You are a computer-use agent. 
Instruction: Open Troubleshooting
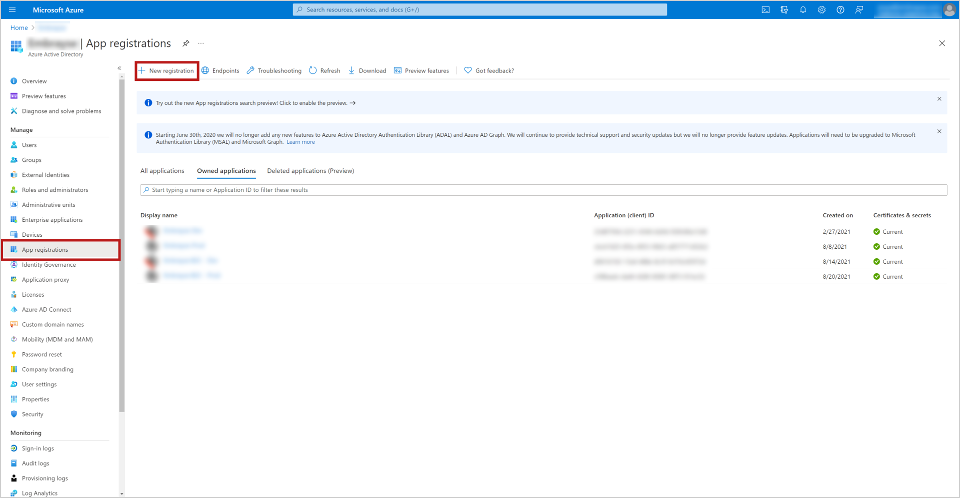274,70
